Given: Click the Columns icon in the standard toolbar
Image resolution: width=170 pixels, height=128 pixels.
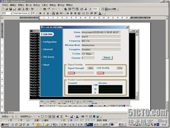Looking at the screenshot, I should [x=82, y=9].
